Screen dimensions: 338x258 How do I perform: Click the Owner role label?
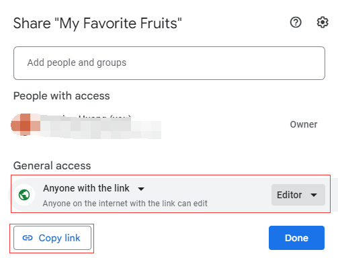click(304, 124)
